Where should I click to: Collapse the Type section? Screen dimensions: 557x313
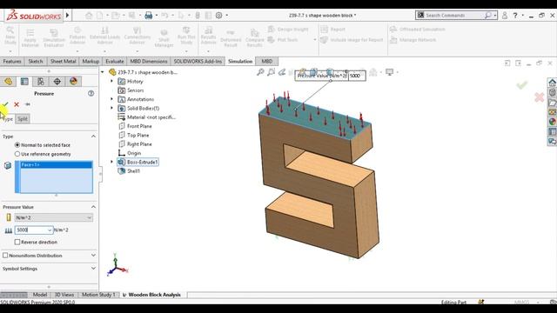click(93, 137)
